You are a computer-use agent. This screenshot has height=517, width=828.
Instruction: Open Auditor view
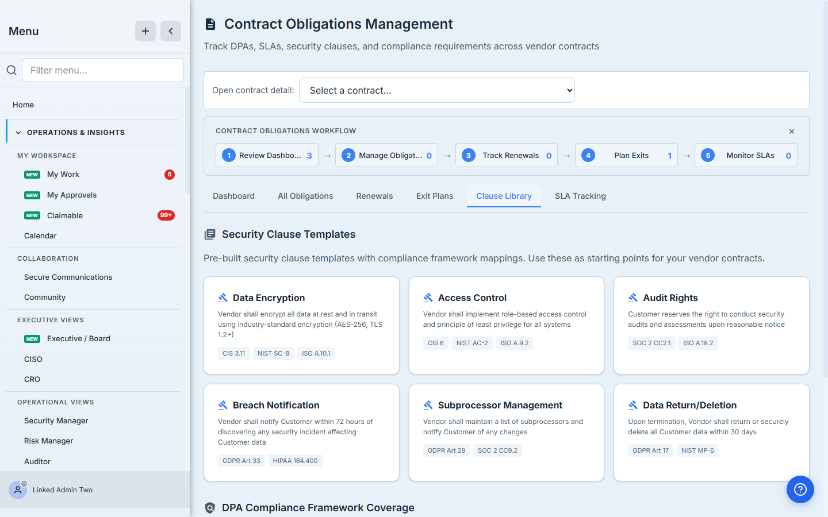tap(37, 461)
